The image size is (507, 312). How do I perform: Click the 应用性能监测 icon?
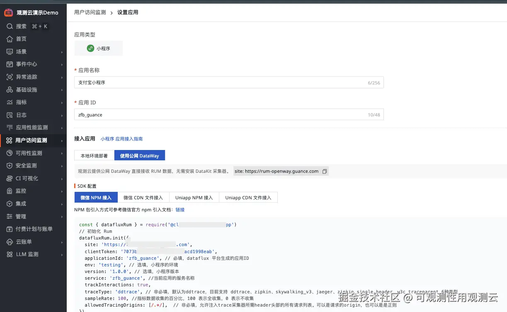(x=10, y=128)
